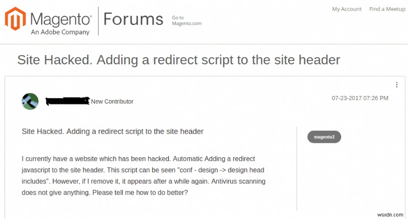The height and width of the screenshot is (219, 408).
Task: Click the 07-23-2017 07:26 PM timestamp
Action: [360, 98]
